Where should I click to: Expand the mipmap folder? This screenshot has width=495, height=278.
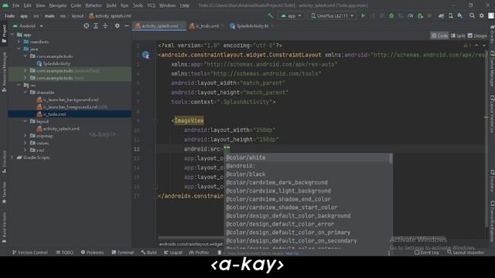coord(26,136)
